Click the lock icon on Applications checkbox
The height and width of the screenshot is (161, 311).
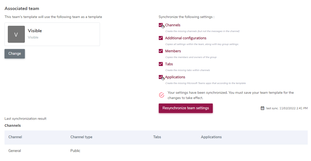(x=163, y=79)
